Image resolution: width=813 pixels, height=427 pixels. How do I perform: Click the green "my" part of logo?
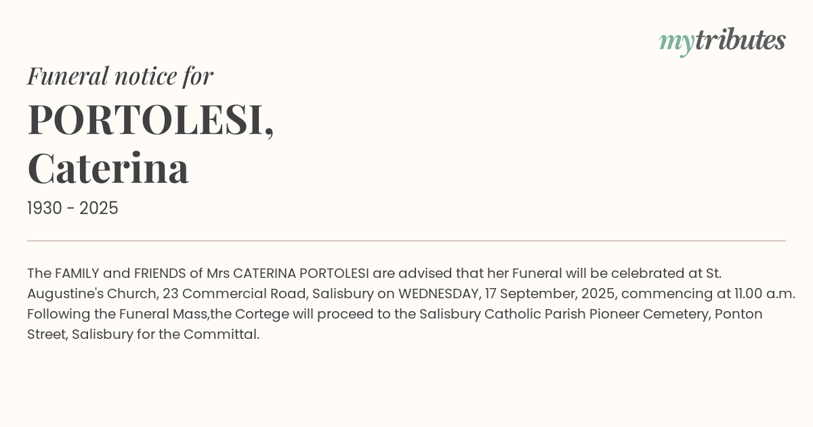coord(676,42)
